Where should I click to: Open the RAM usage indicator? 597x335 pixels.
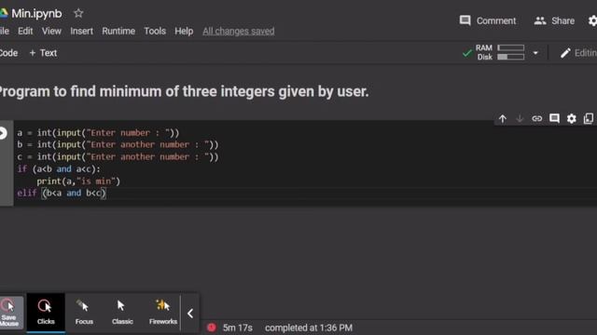click(500, 47)
